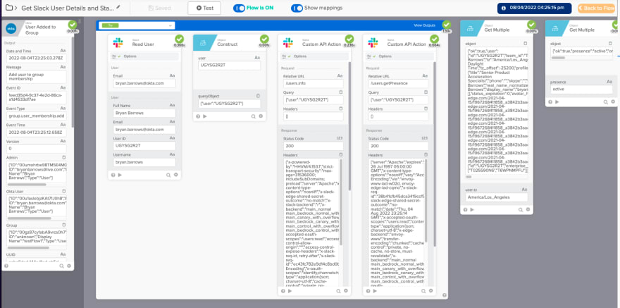Click the magnifier icon on the Construct card

coord(254,116)
